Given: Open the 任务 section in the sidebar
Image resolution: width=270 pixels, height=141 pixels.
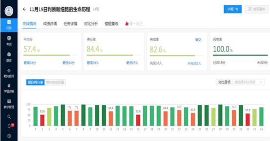Looking at the screenshot, I should pos(9,25).
